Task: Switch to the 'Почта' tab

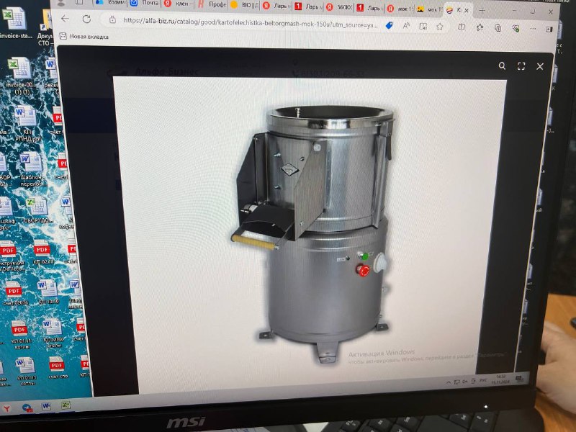Action: tap(145, 3)
